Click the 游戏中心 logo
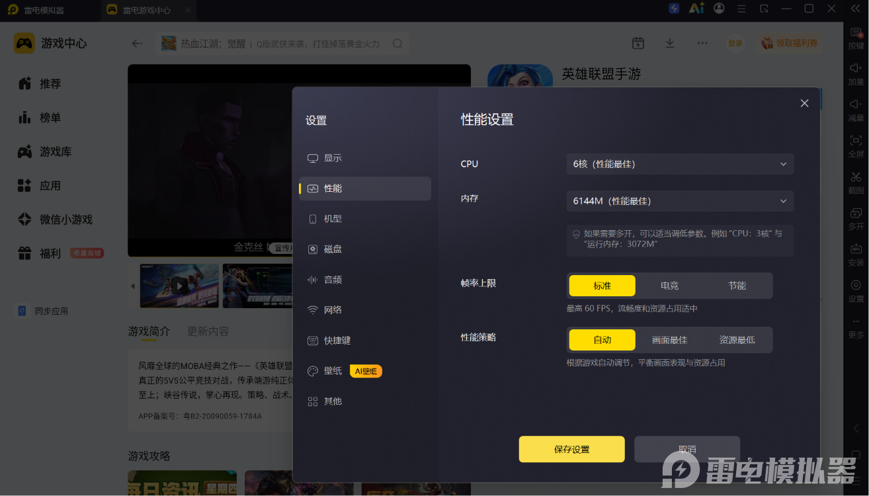This screenshot has height=496, width=869. tap(50, 43)
